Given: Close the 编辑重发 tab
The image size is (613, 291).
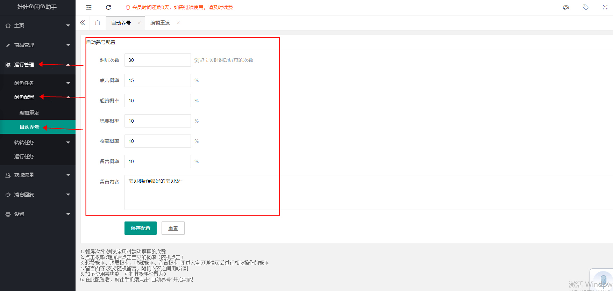Looking at the screenshot, I should pos(178,23).
